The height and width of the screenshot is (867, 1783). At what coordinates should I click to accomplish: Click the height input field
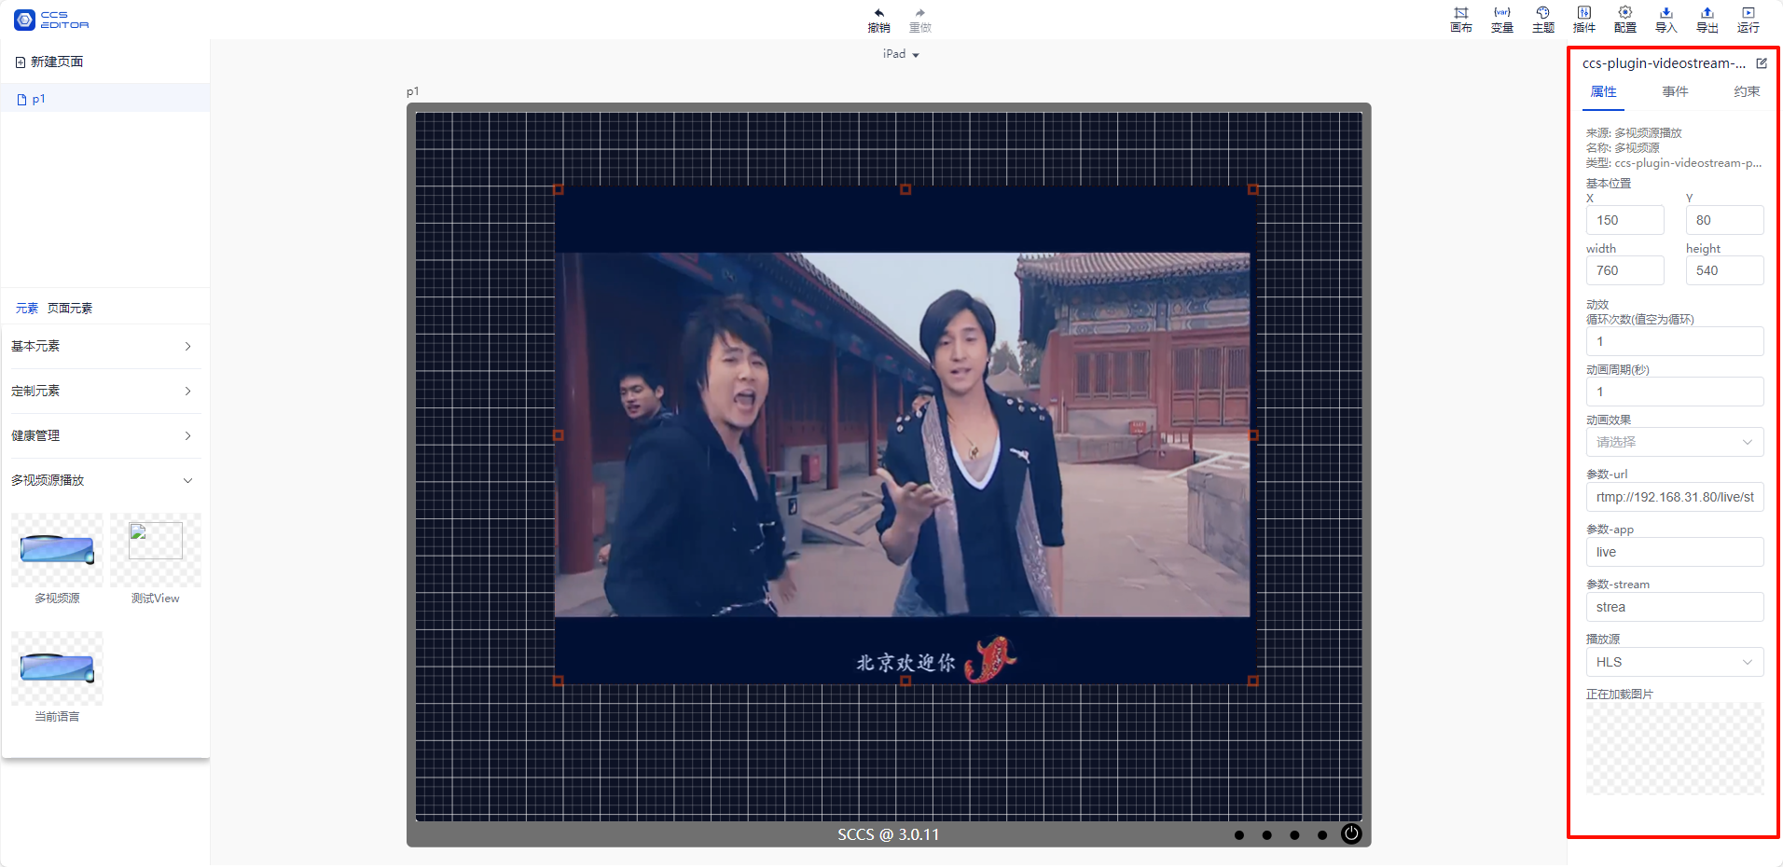1724,270
